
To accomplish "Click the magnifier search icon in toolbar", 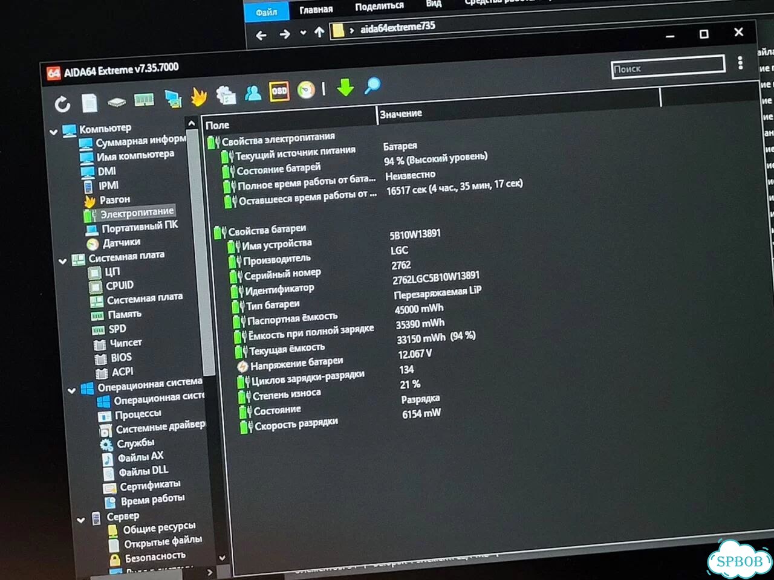I will pyautogui.click(x=372, y=86).
